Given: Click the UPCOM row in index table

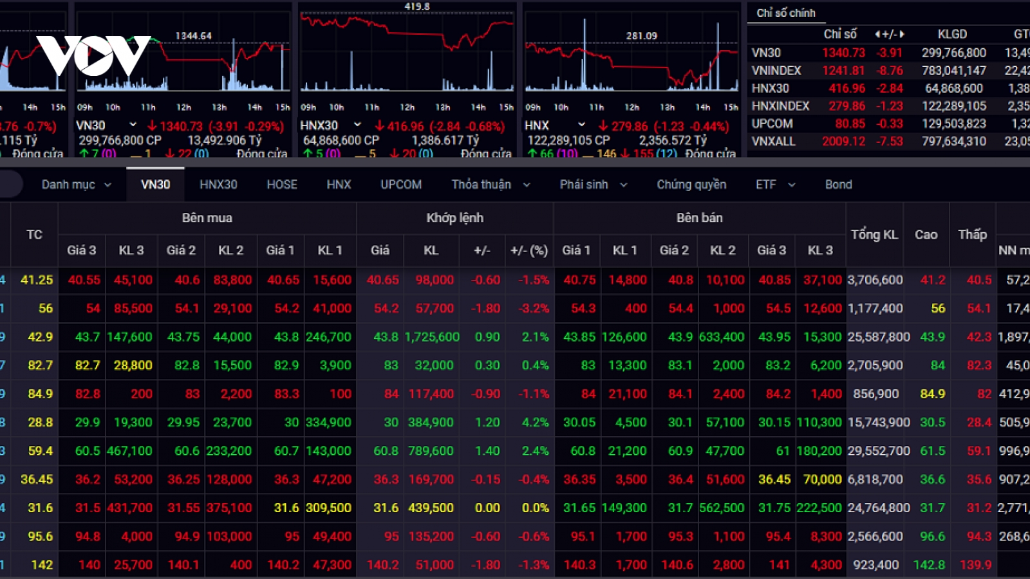Looking at the screenshot, I should tap(888, 124).
